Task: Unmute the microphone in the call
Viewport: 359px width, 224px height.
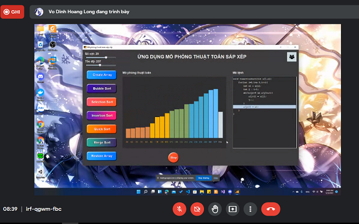Action: 180,209
